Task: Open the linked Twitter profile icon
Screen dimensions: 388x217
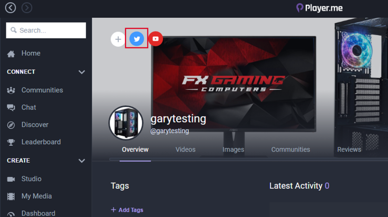Action: point(137,39)
